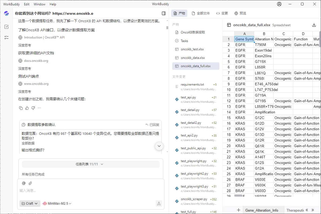This screenshot has width=321, height=214.
Task: Select column header B in spreadsheet
Action: coord(264,34)
